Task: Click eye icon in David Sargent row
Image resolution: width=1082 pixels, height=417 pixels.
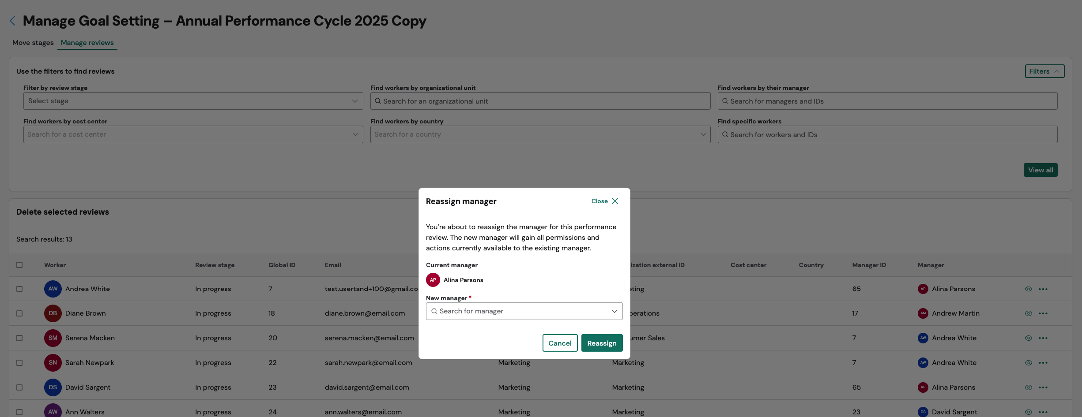Action: 1028,387
